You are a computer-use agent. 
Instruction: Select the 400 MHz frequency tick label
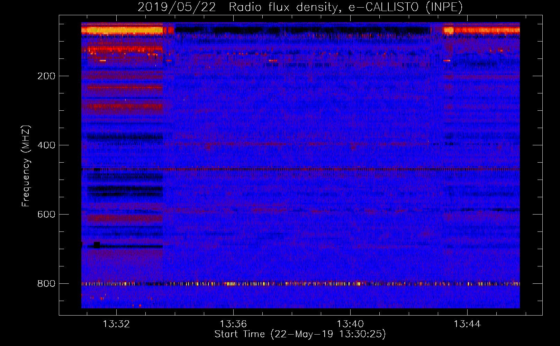(x=46, y=145)
